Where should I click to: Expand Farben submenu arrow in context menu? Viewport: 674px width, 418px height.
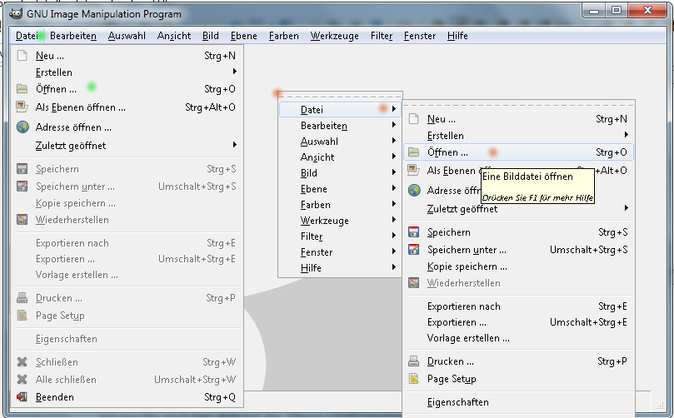(x=394, y=204)
